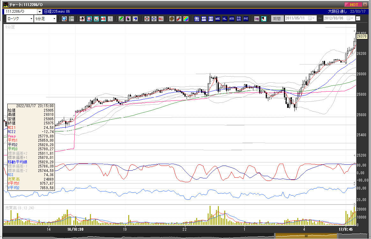371x239 pixels.
Task: Click the red ALL display icon
Action: (x=161, y=19)
